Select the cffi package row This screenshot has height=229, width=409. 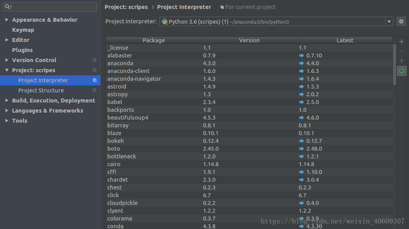tap(249, 172)
